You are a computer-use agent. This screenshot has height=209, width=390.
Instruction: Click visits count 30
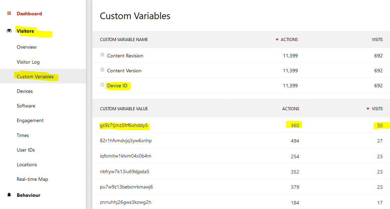click(x=380, y=126)
